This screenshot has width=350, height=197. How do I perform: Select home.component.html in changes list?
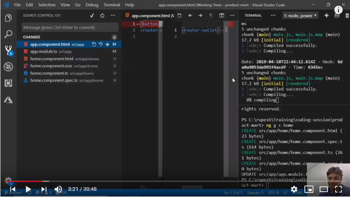click(69, 59)
